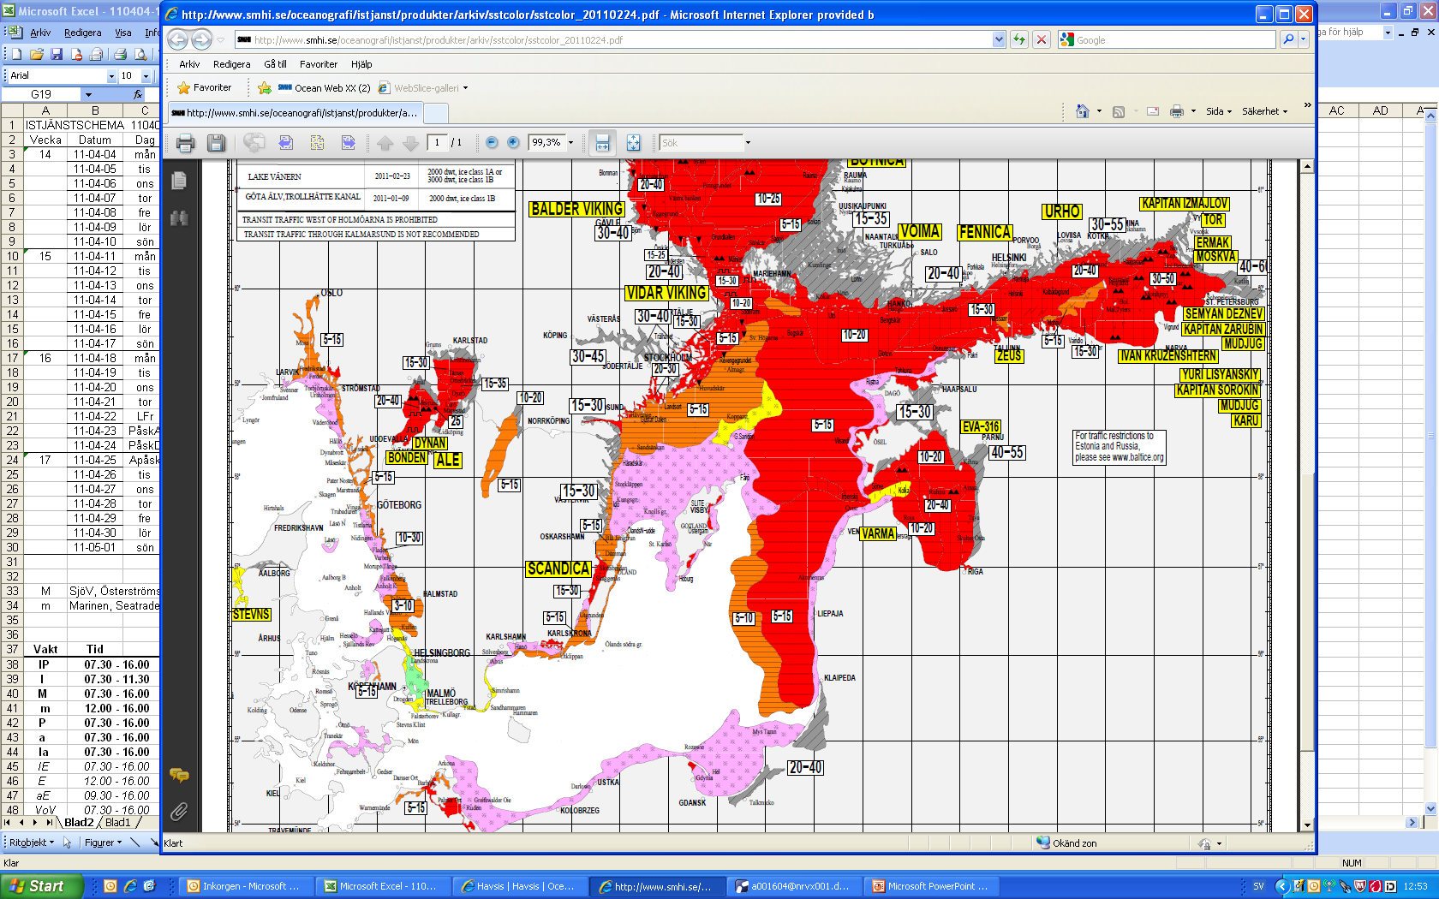Open the browser Redigera menu
Viewport: 1439px width, 899px height.
point(231,64)
